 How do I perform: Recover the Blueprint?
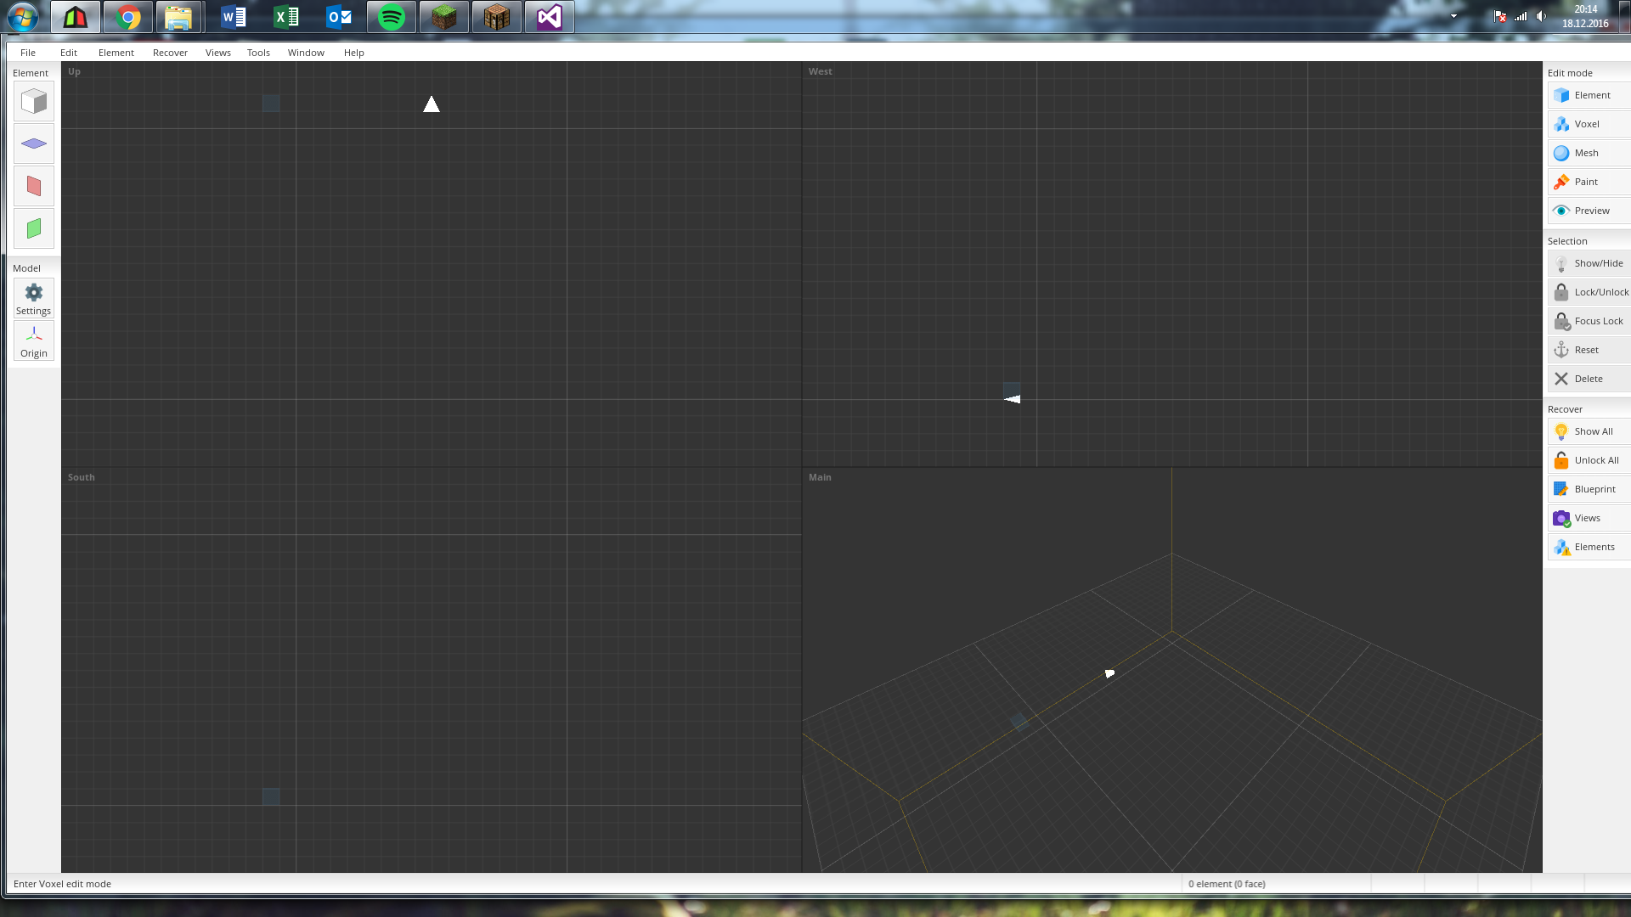coord(1588,489)
